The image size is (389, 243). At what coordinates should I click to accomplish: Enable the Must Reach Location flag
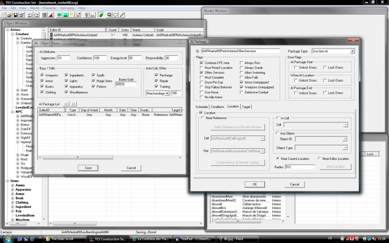pyautogui.click(x=201, y=68)
